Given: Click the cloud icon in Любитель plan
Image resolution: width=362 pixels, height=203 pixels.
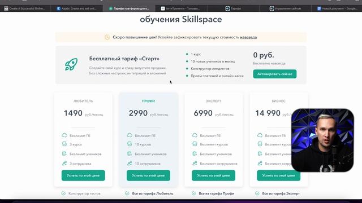Looking at the screenshot, I should click(64, 135).
